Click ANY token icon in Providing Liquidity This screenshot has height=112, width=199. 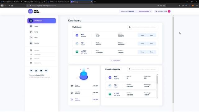pos(110,77)
